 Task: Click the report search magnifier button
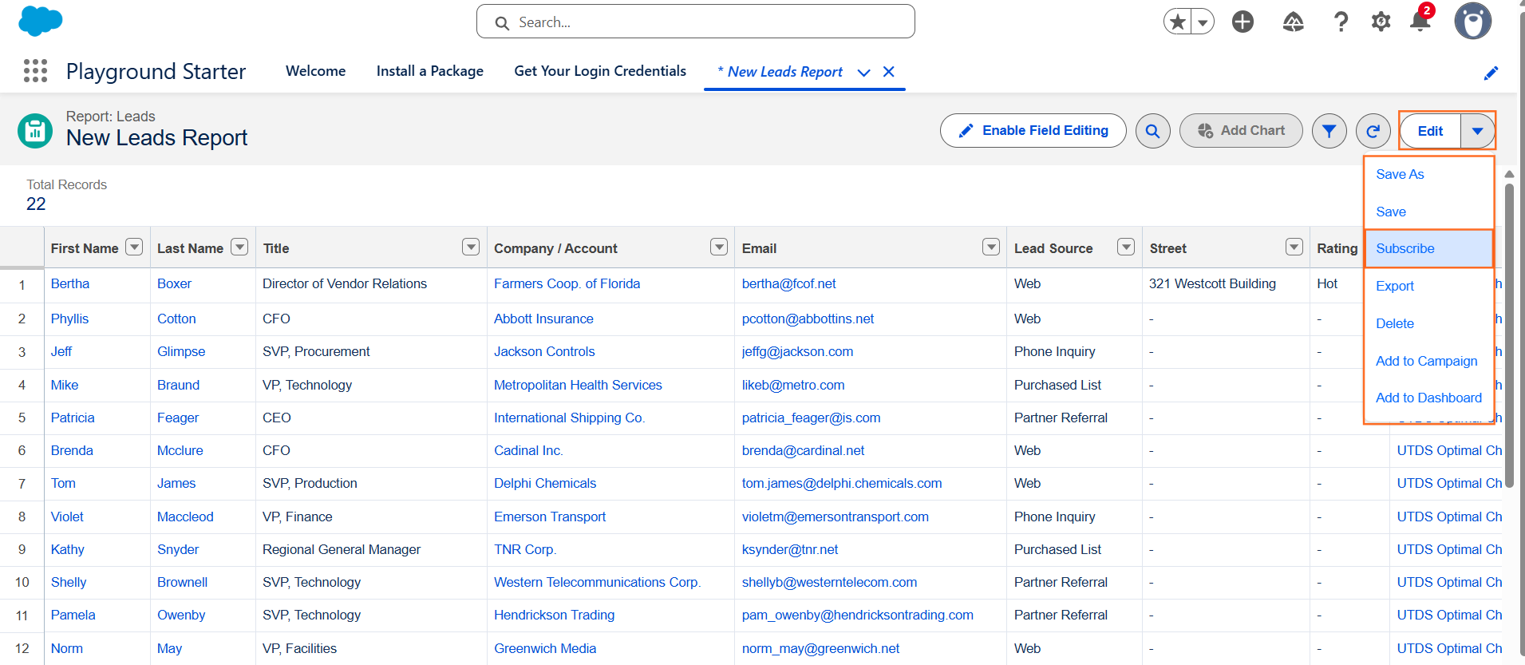click(x=1152, y=131)
